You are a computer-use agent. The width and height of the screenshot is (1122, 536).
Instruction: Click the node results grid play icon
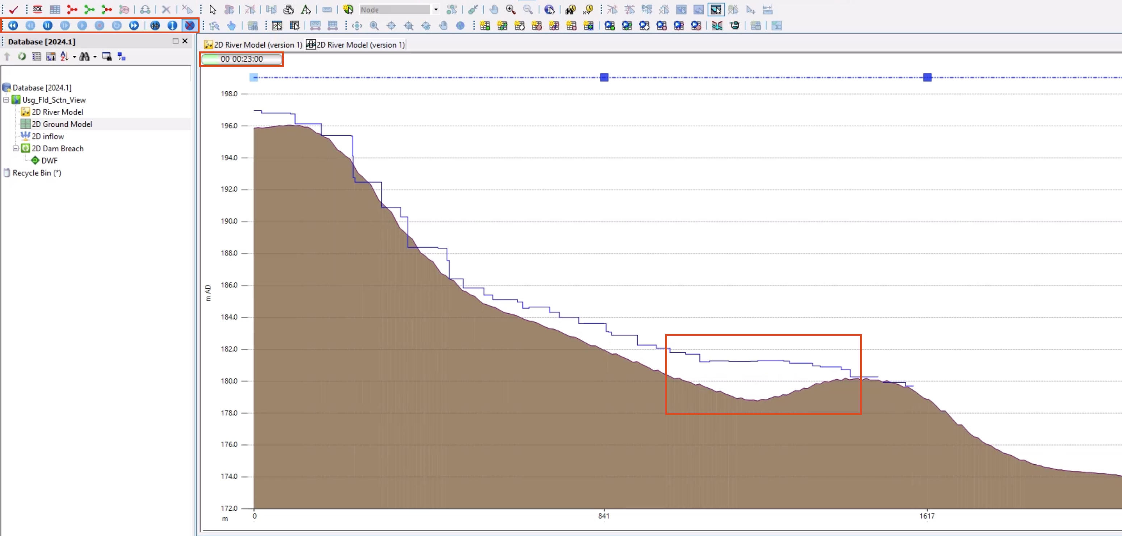click(610, 26)
